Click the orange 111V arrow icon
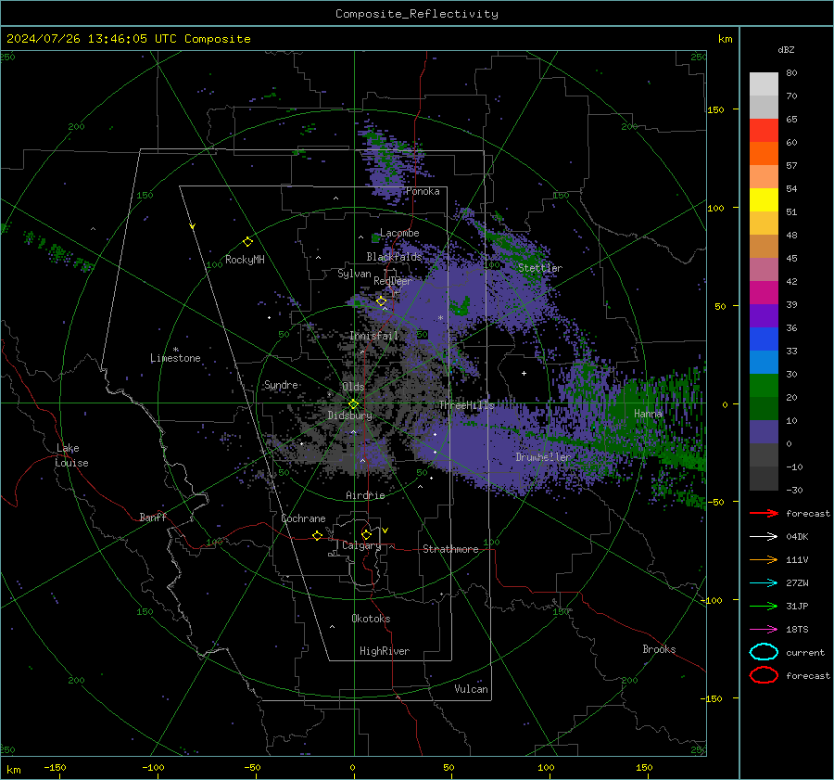Image resolution: width=834 pixels, height=780 pixels. tap(764, 559)
